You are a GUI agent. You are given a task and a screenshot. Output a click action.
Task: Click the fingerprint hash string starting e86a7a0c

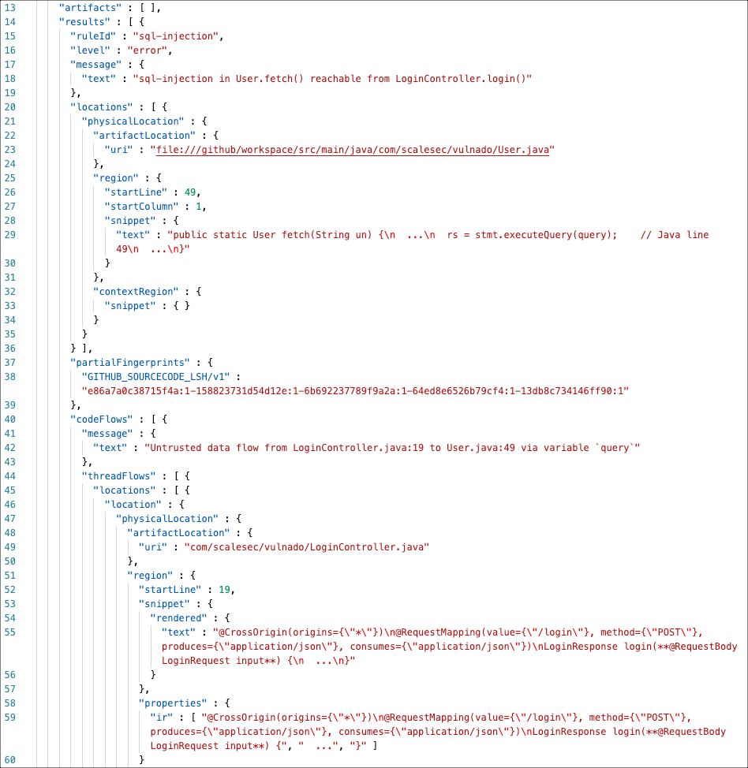[355, 391]
